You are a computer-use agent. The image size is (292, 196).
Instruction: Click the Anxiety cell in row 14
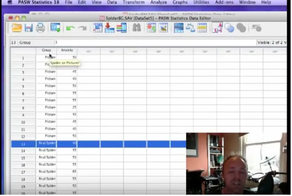click(x=67, y=151)
